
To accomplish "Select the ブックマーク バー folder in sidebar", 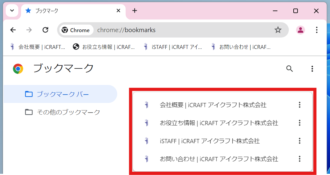I will point(60,94).
